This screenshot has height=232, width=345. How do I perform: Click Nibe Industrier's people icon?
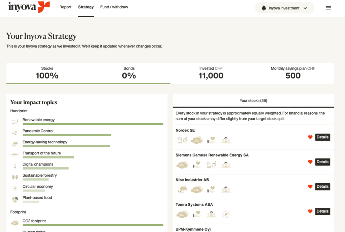[226, 190]
